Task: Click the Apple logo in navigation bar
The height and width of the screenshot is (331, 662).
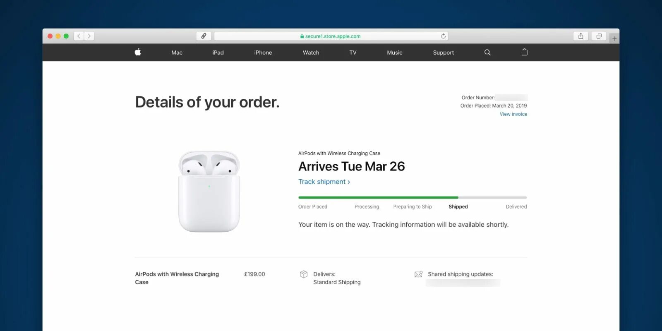Action: [x=138, y=52]
